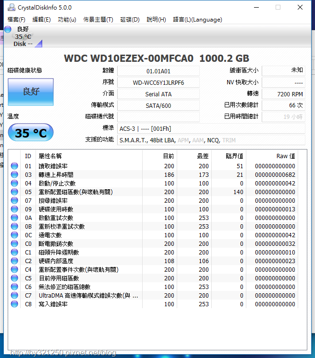Click the 最差 column header
The image size is (315, 358).
[x=194, y=156]
